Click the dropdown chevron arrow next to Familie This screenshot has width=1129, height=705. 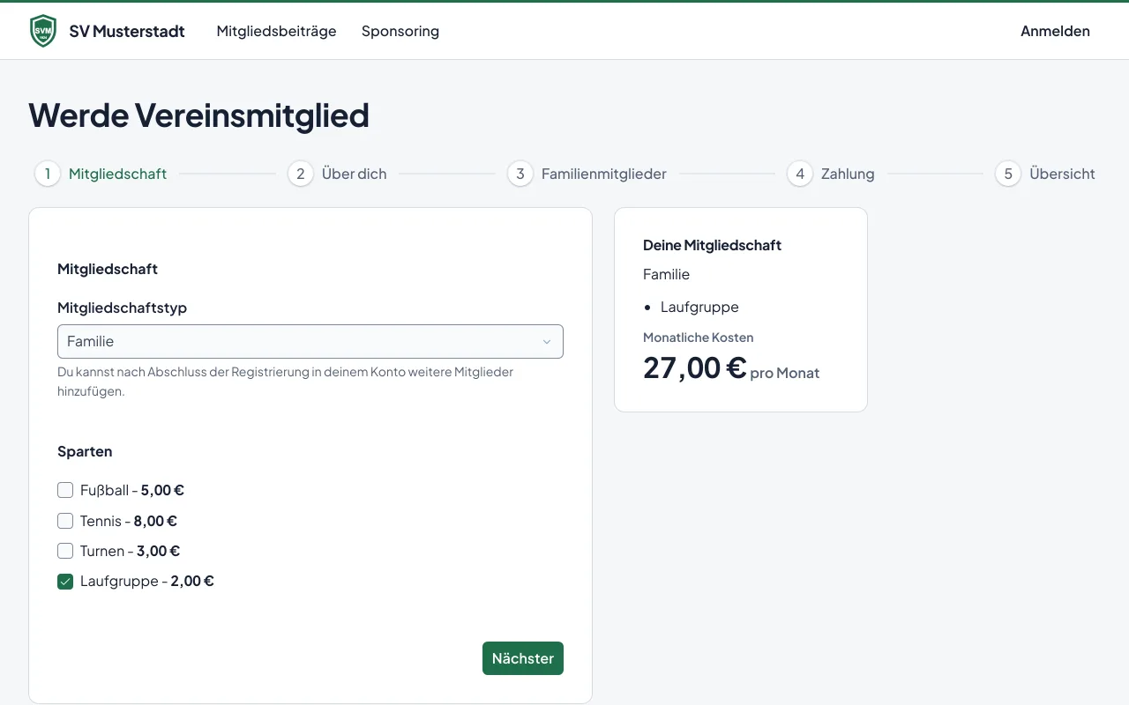coord(546,342)
